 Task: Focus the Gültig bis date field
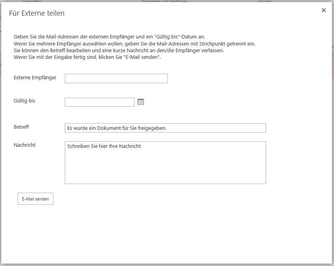pyautogui.click(x=99, y=102)
